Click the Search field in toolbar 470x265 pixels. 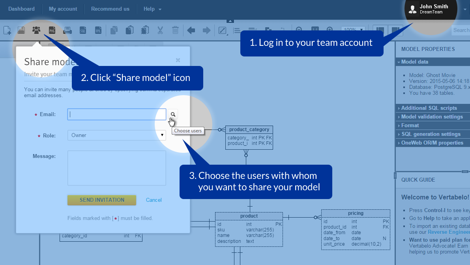[461, 30]
